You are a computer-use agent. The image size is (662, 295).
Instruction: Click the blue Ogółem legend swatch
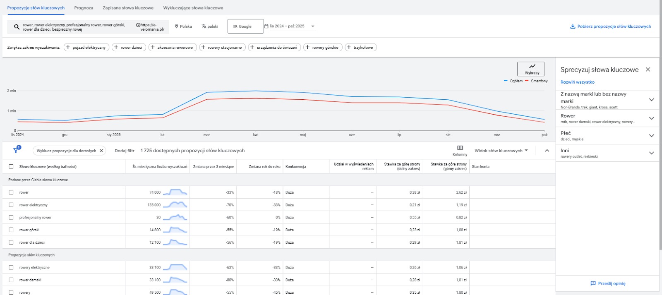pyautogui.click(x=506, y=81)
